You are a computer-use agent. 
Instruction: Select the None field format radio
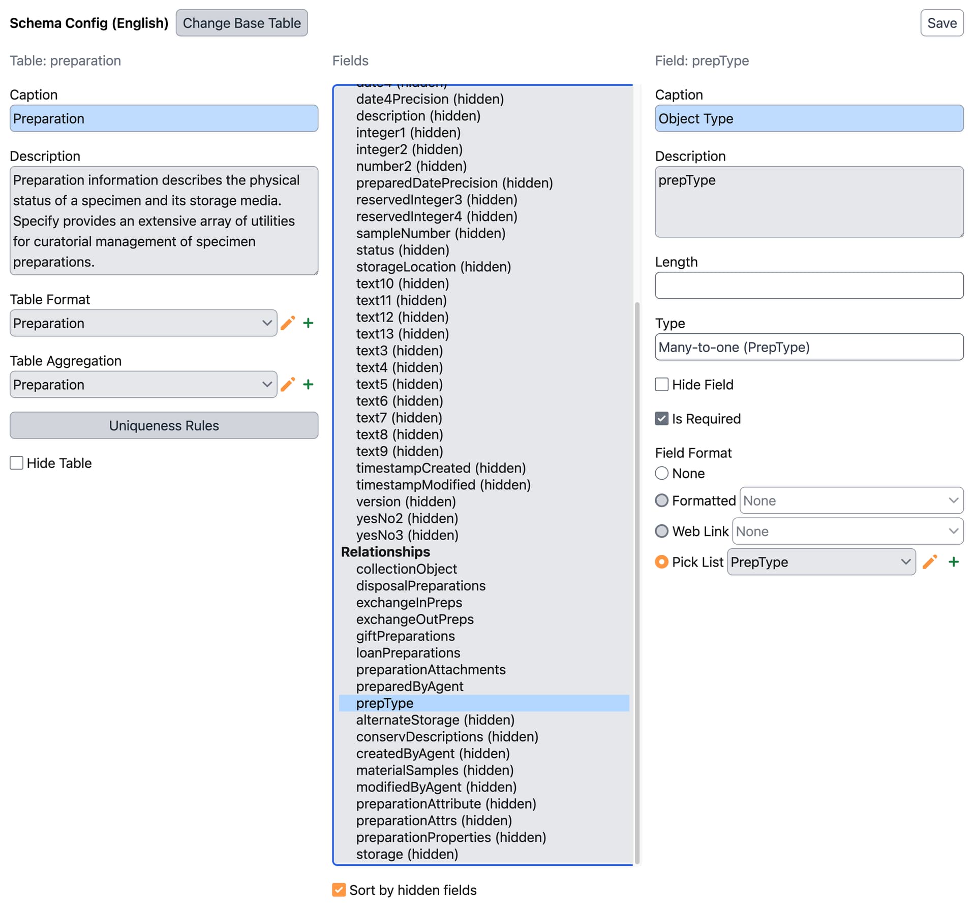[x=661, y=474]
